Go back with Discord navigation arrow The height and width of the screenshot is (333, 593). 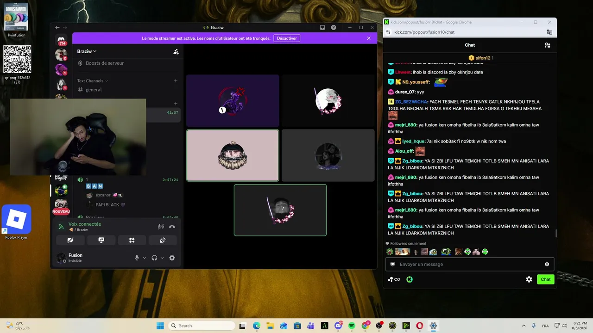point(57,27)
